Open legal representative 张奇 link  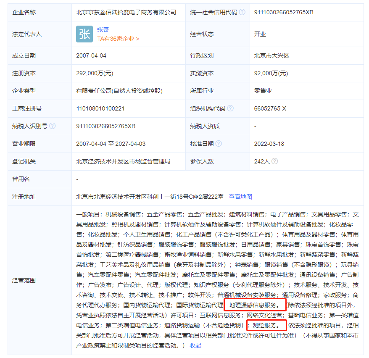pyautogui.click(x=103, y=29)
